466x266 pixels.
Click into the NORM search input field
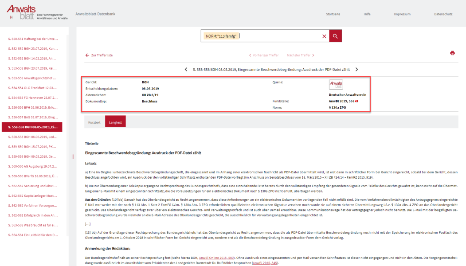click(266, 36)
